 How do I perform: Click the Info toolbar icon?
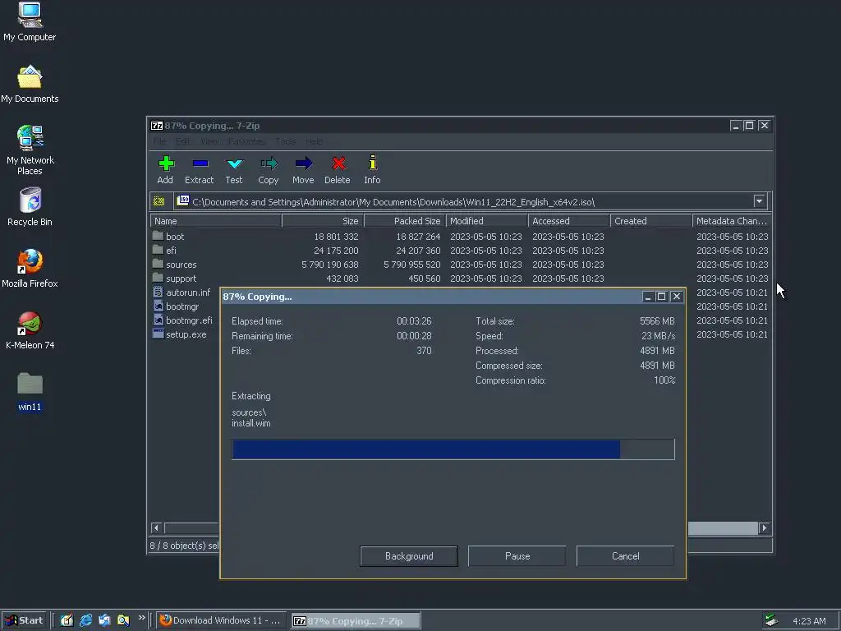372,169
